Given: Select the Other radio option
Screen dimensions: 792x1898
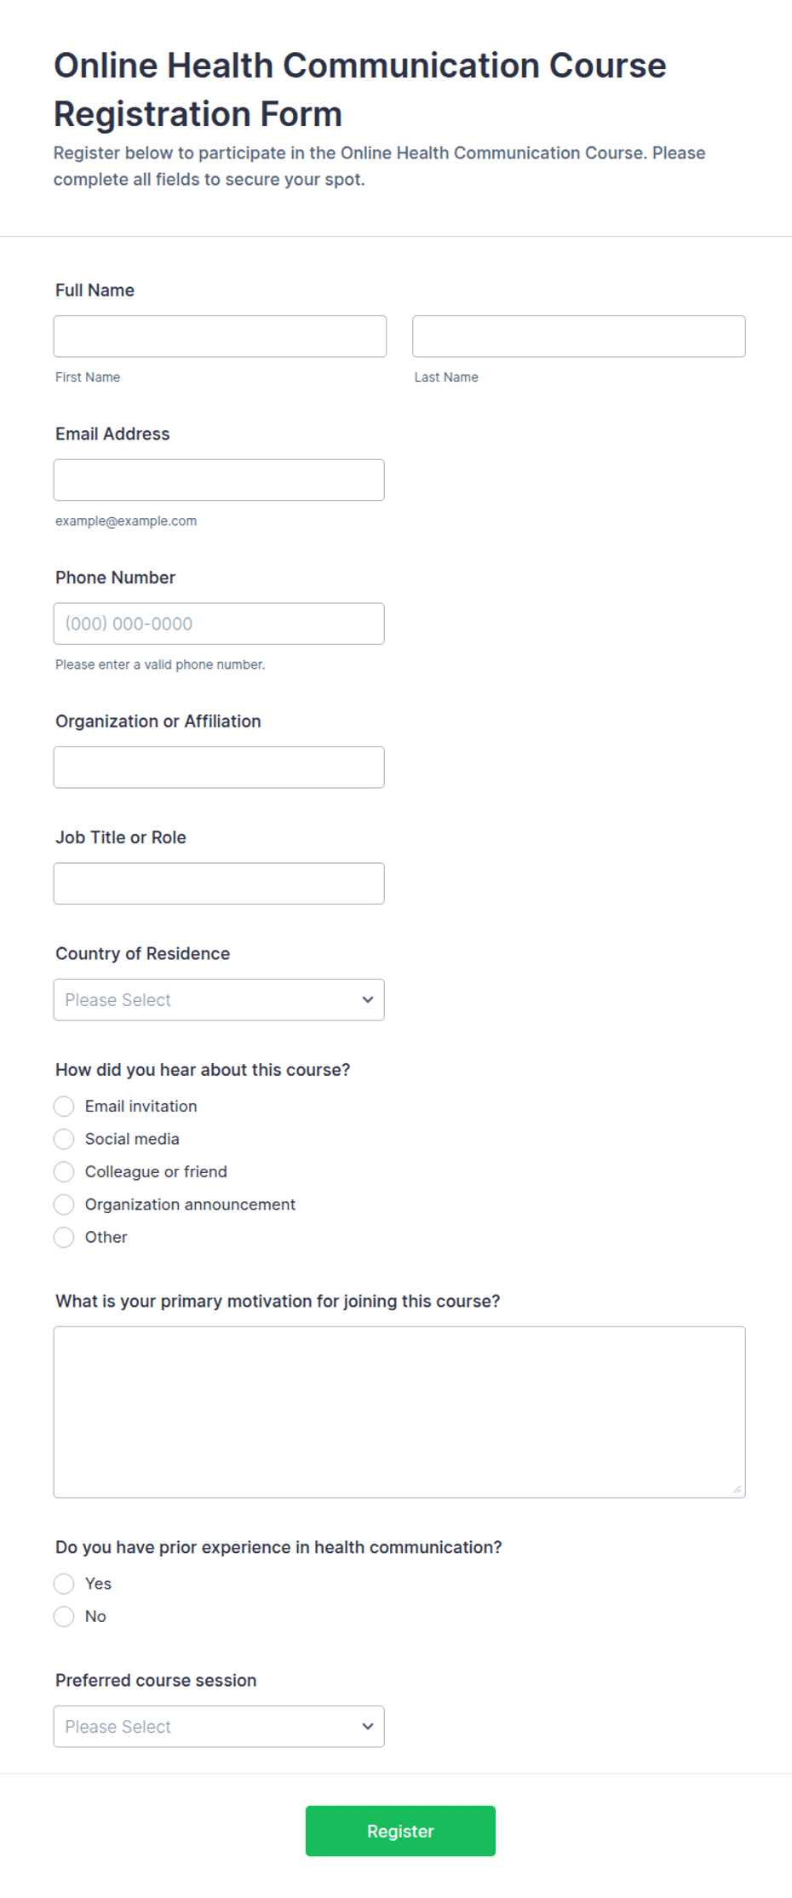Looking at the screenshot, I should point(64,1237).
